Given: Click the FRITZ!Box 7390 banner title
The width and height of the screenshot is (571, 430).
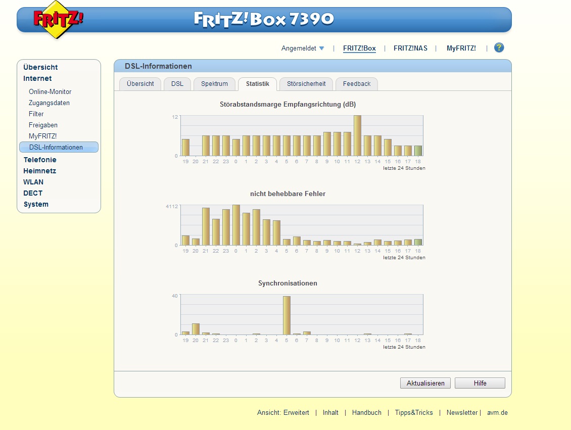Looking at the screenshot, I should (264, 19).
